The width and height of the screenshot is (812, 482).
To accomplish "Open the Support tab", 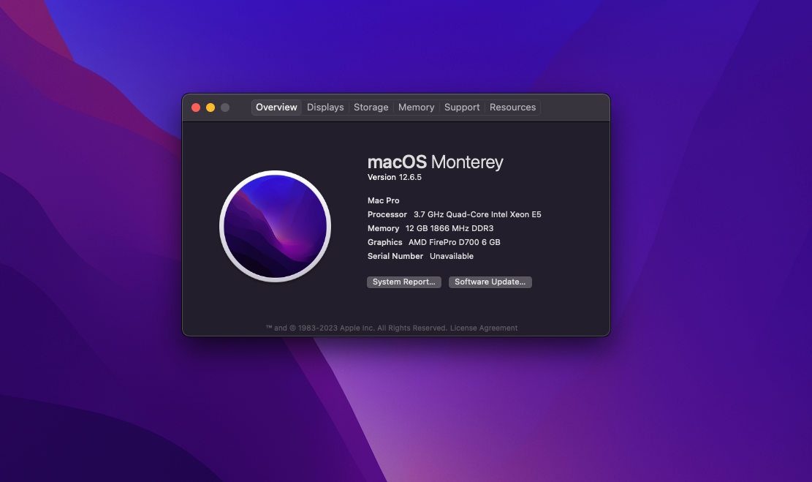I will coord(462,108).
